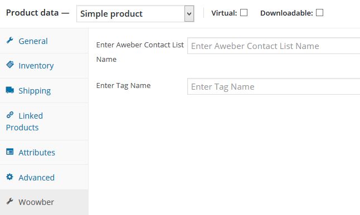This screenshot has height=215, width=360.
Task: Open the Linked Products tab
Action: [x=44, y=121]
